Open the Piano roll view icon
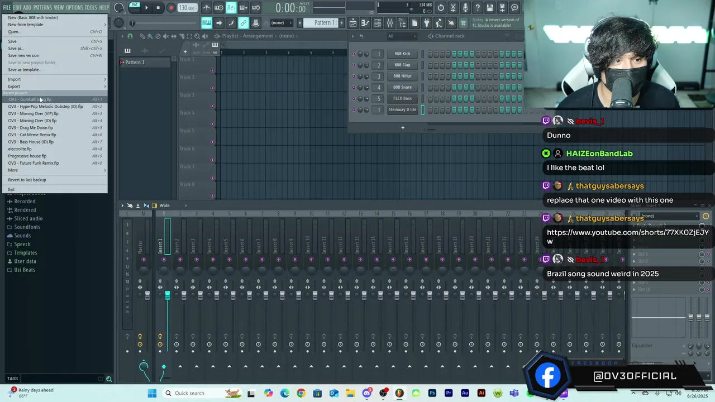 pyautogui.click(x=365, y=23)
